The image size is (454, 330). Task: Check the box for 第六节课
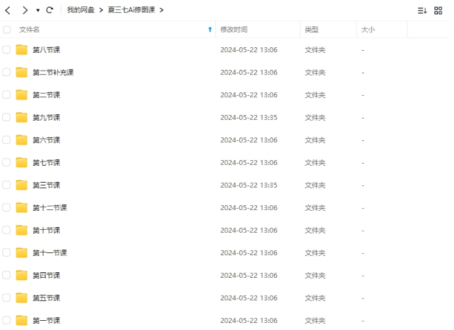(6, 140)
